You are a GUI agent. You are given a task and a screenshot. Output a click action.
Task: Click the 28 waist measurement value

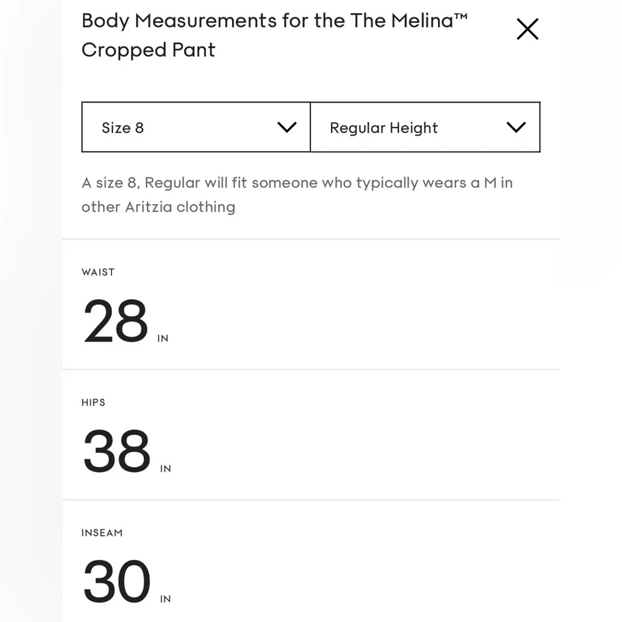point(116,322)
